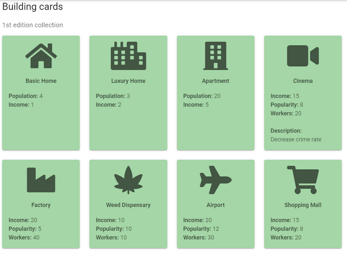
Task: Click the Cinema description 'Decrease crime rate'
Action: [x=296, y=139]
